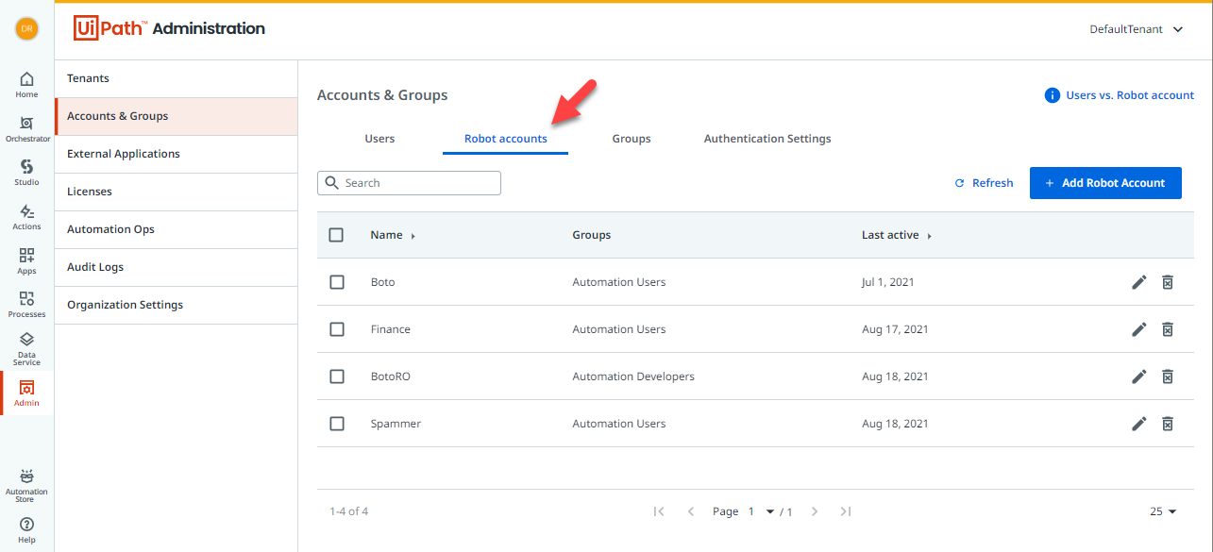Click in the Search field

[409, 183]
